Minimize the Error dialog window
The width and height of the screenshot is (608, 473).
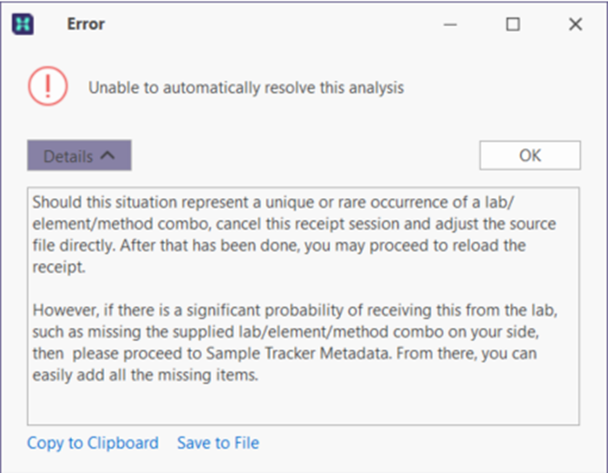coord(451,24)
